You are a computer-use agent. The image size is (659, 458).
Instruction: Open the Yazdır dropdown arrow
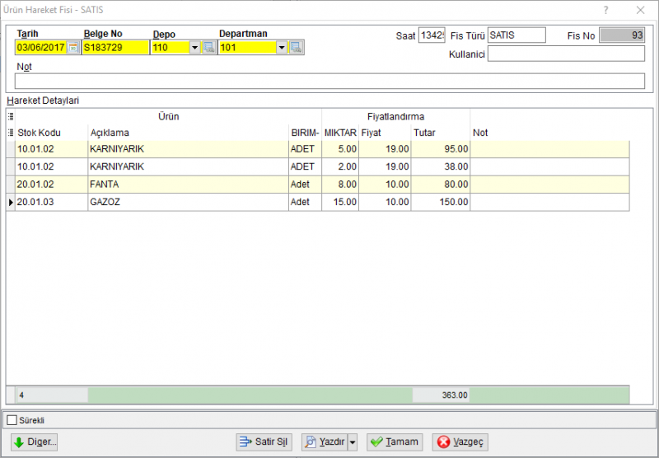[x=353, y=442]
